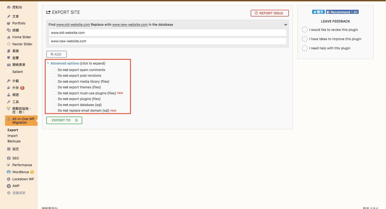
Task: Enable Do not export spam comments
Action: (54, 70)
